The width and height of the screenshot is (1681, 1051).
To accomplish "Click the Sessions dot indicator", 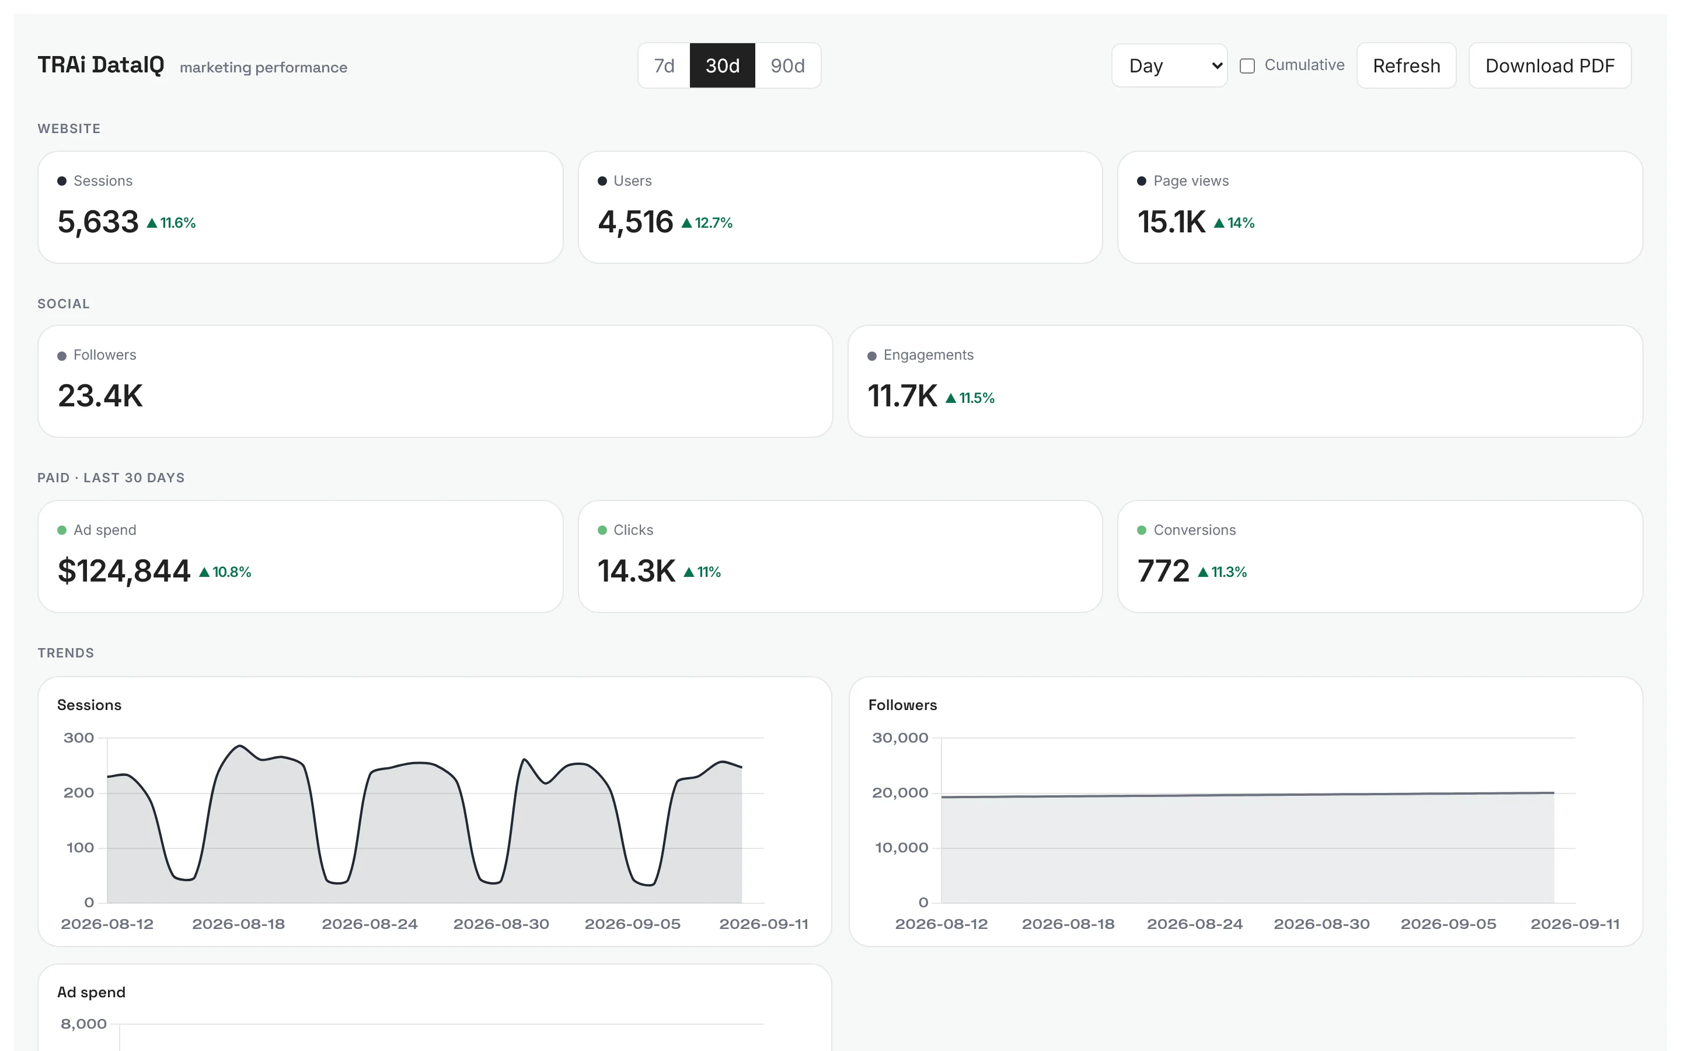I will coord(62,181).
